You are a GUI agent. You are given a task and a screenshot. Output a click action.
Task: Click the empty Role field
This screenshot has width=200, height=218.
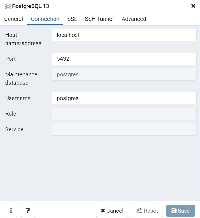point(124,114)
